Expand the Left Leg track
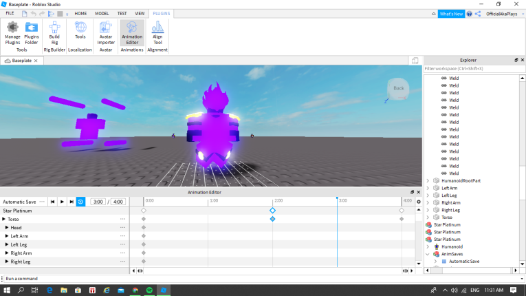This screenshot has height=296, width=526. pyautogui.click(x=7, y=244)
